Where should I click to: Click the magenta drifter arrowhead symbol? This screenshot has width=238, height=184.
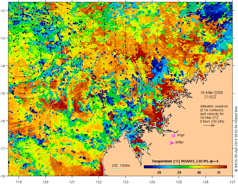pyautogui.click(x=171, y=143)
